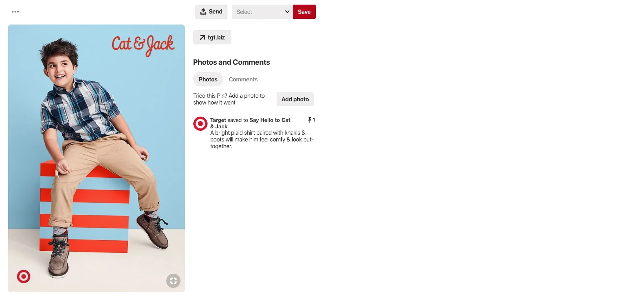Click the Add photo button
This screenshot has width=644, height=300.
tap(295, 99)
